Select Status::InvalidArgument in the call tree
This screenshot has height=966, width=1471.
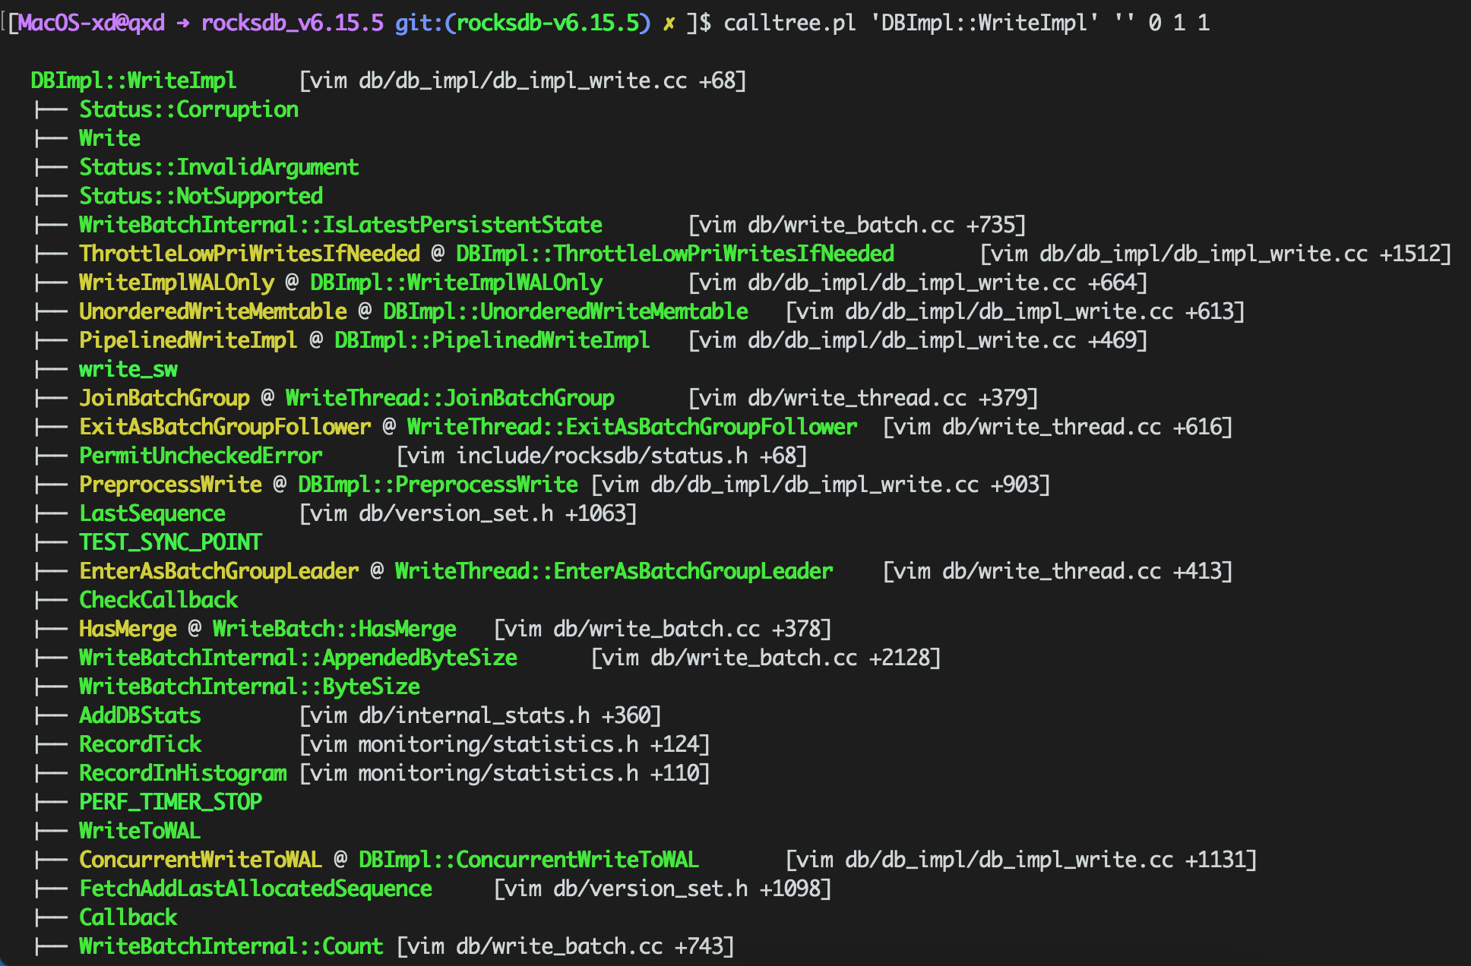pos(220,167)
